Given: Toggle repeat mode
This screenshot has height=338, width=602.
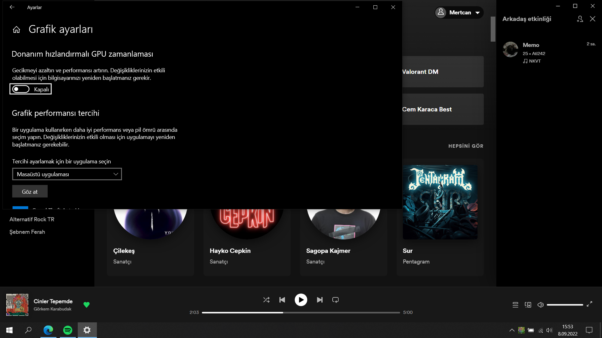Looking at the screenshot, I should coord(335,300).
